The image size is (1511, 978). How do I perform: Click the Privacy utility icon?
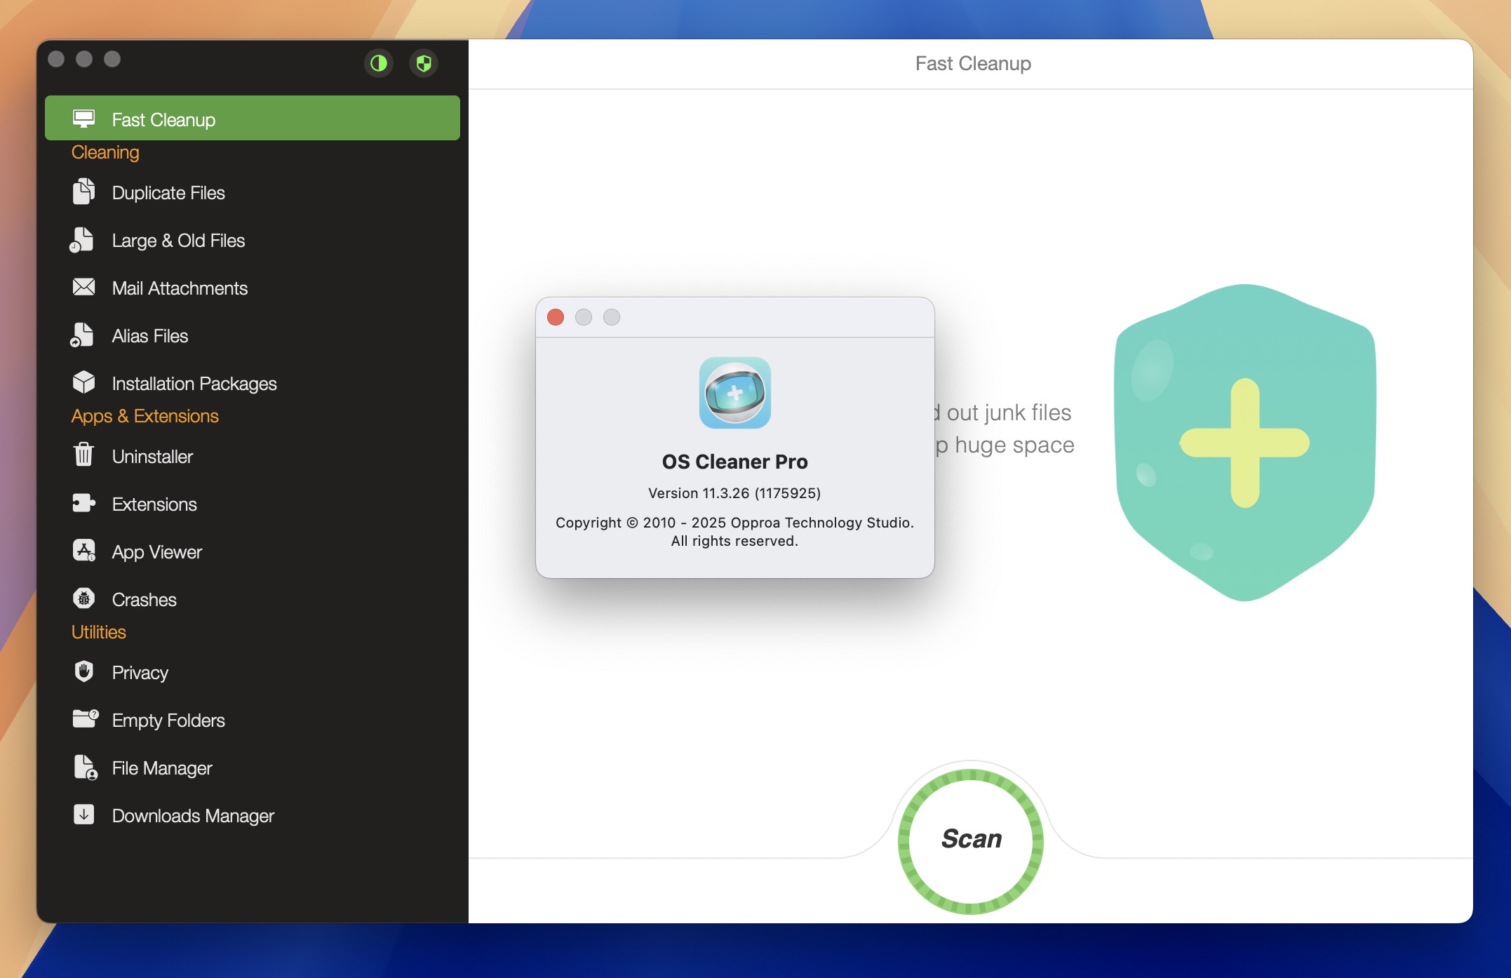point(86,672)
